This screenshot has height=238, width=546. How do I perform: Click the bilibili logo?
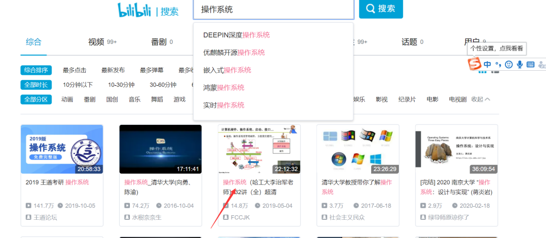point(134,10)
